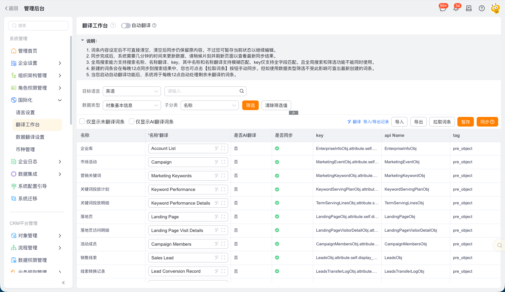The width and height of the screenshot is (505, 292).
Task: Click the 管理首页 home icon
Action: 14,51
